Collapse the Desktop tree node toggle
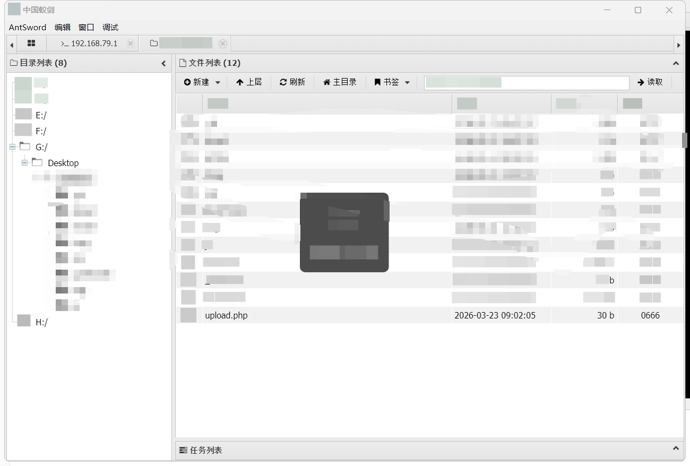The image size is (690, 466). point(24,163)
